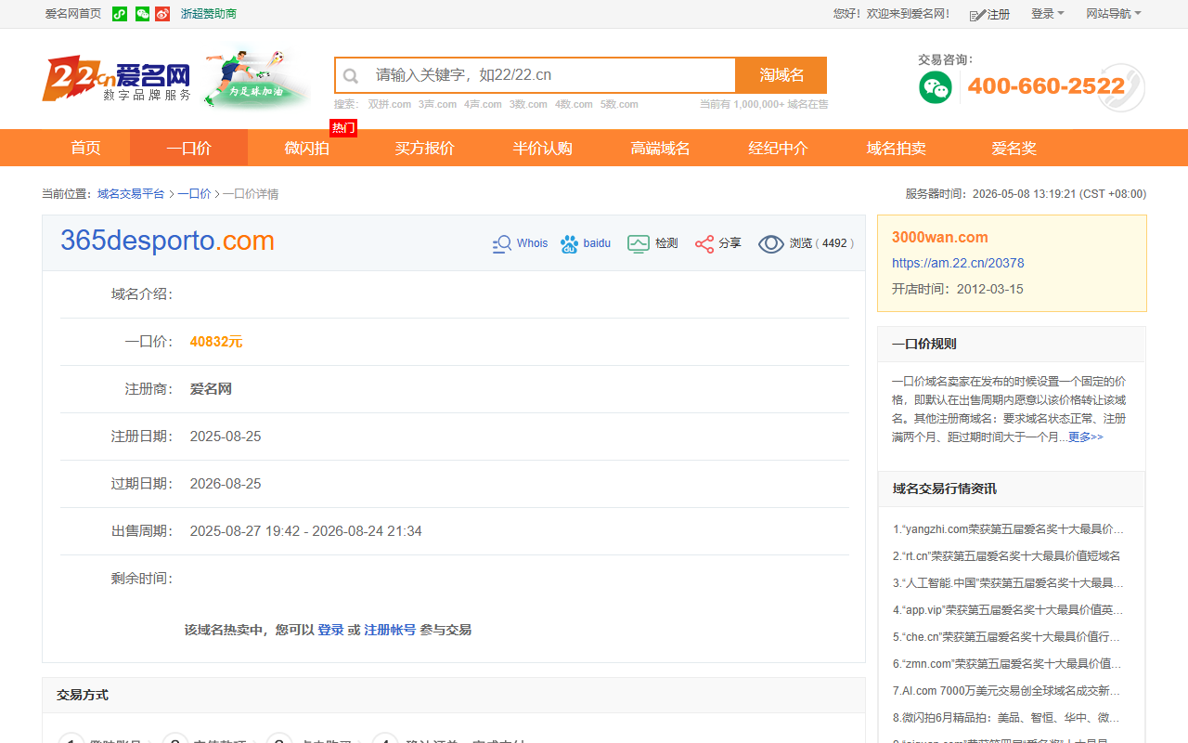Expand the 登录 dropdown
This screenshot has height=743, width=1188.
pyautogui.click(x=1048, y=14)
